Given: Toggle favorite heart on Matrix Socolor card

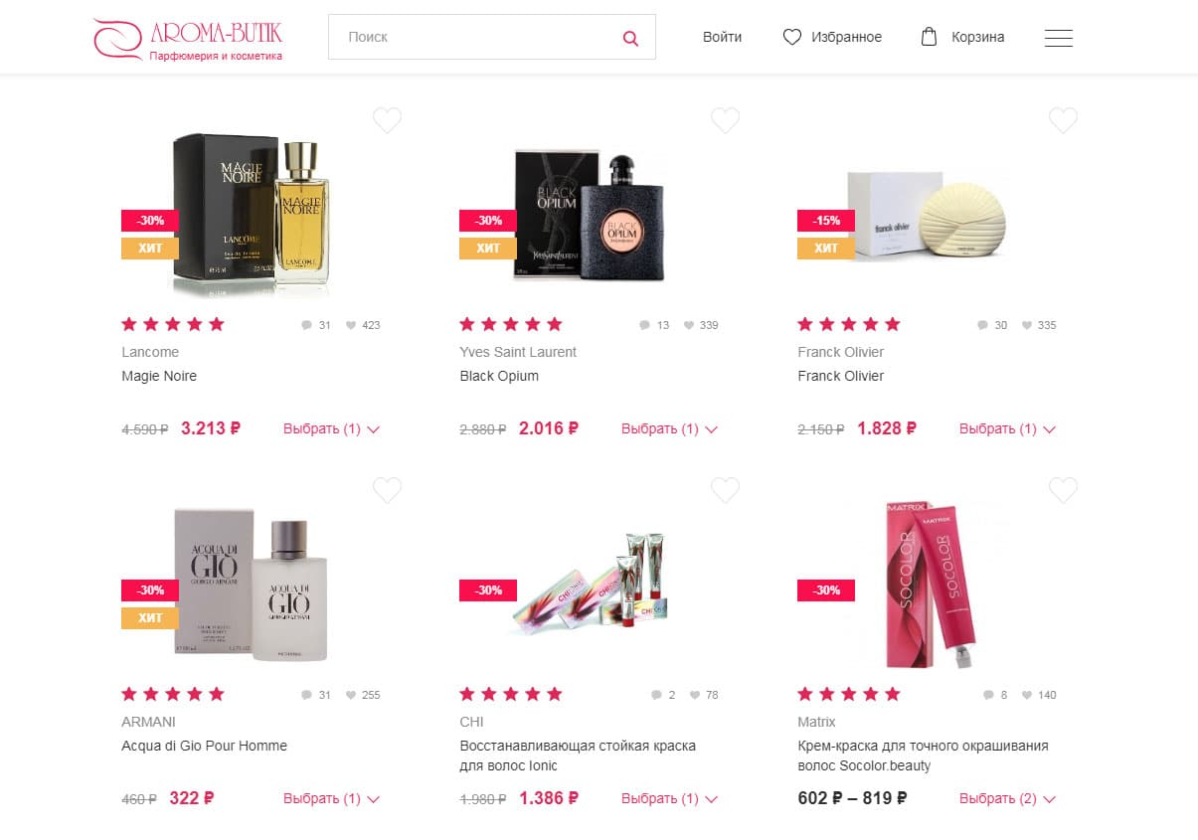Looking at the screenshot, I should 1063,490.
